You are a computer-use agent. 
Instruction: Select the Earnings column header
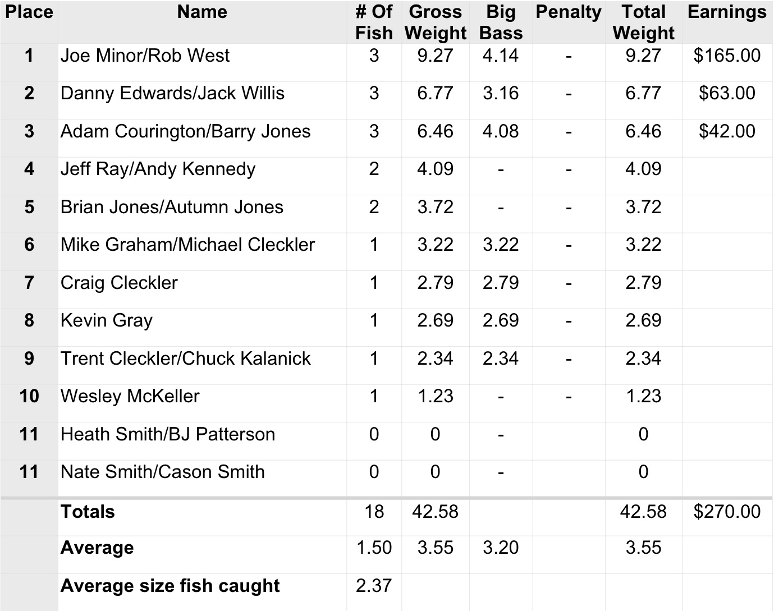click(727, 12)
